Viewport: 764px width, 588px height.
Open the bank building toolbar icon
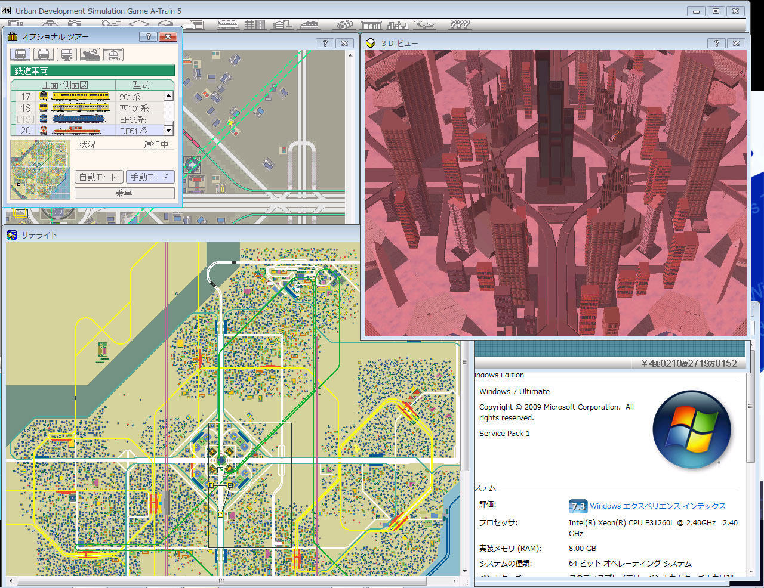click(x=371, y=24)
